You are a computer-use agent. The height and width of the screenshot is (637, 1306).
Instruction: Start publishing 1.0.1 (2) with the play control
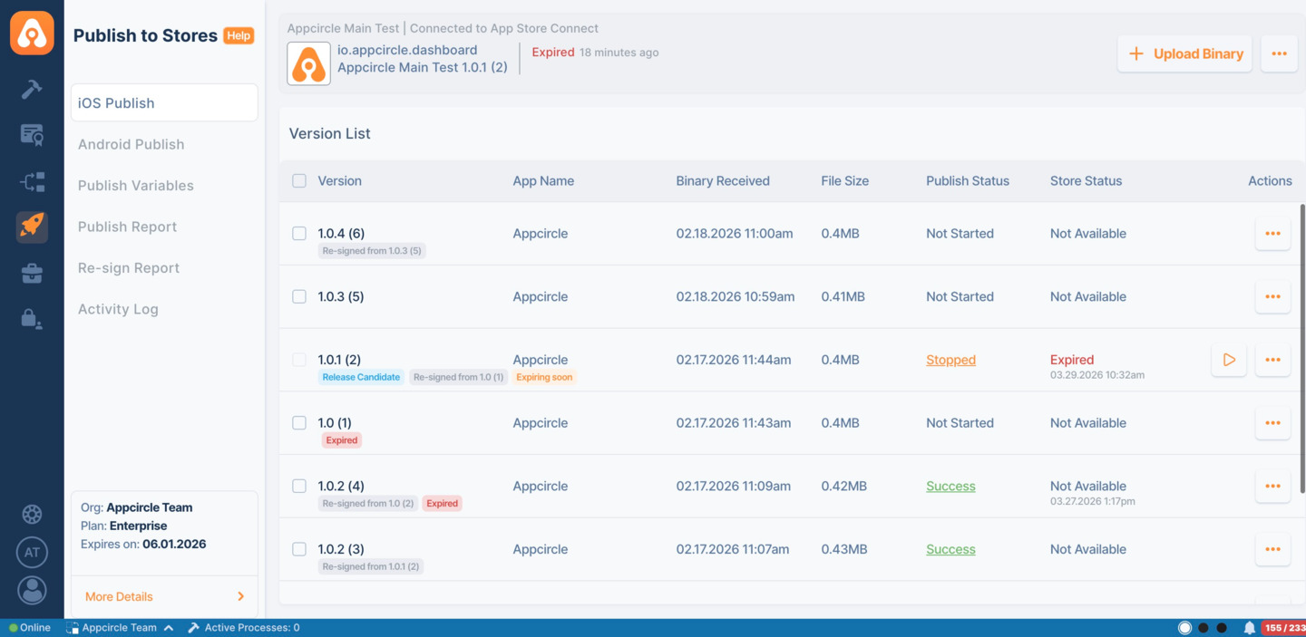pos(1229,360)
